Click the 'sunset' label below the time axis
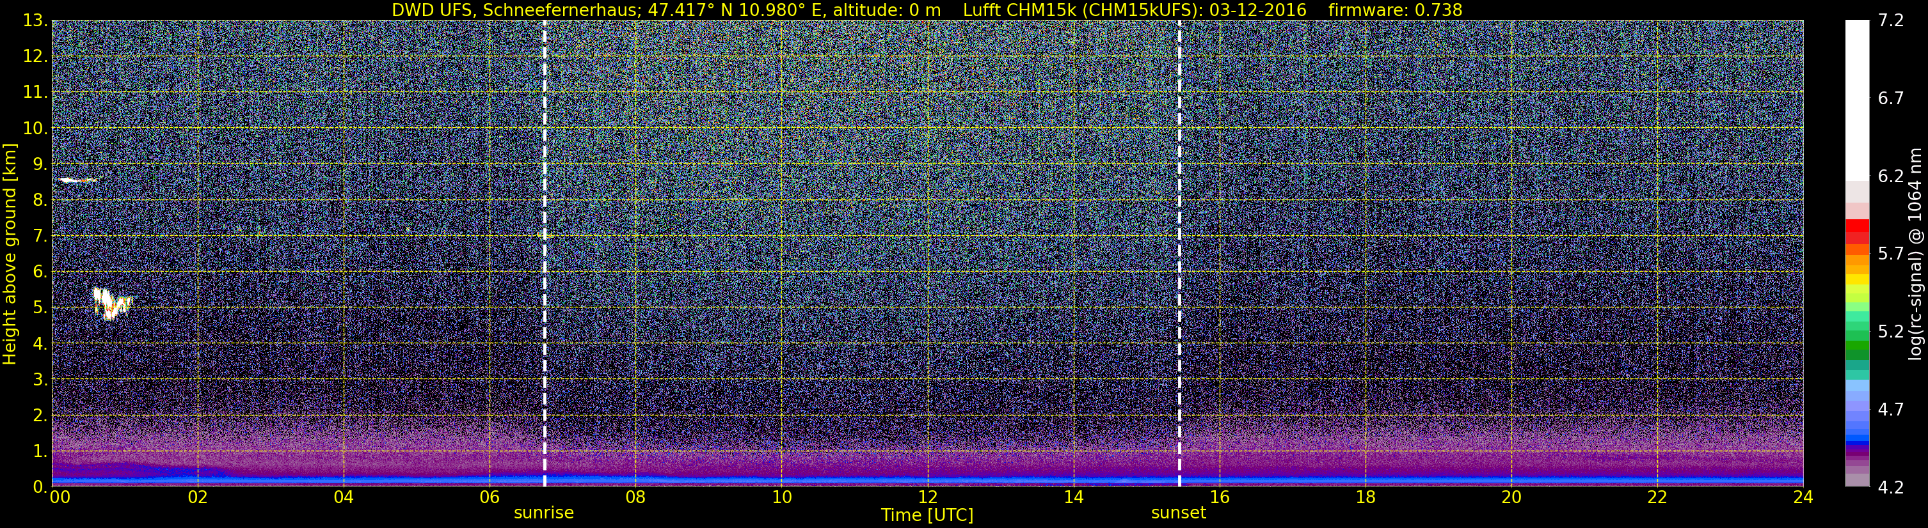Viewport: 1928px width, 528px height. [1179, 513]
